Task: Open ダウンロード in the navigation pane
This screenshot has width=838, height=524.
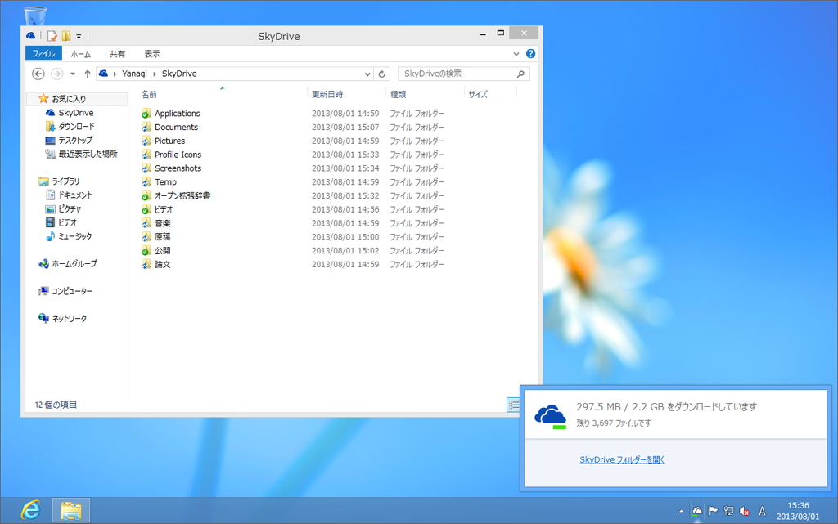Action: point(76,127)
